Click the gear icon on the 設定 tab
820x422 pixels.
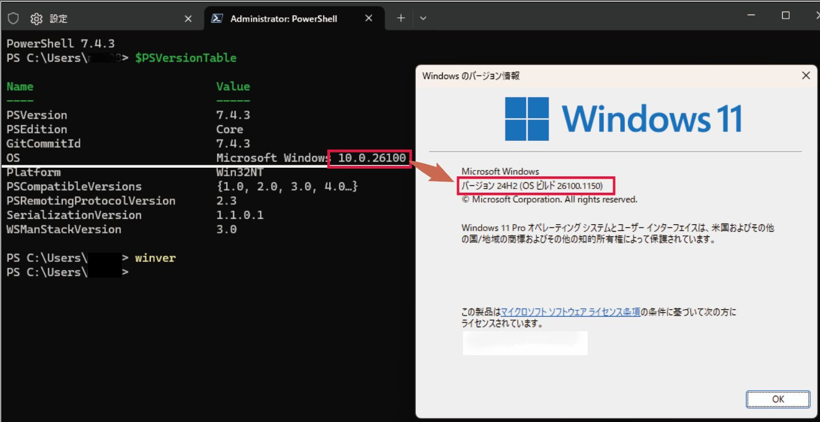36,19
